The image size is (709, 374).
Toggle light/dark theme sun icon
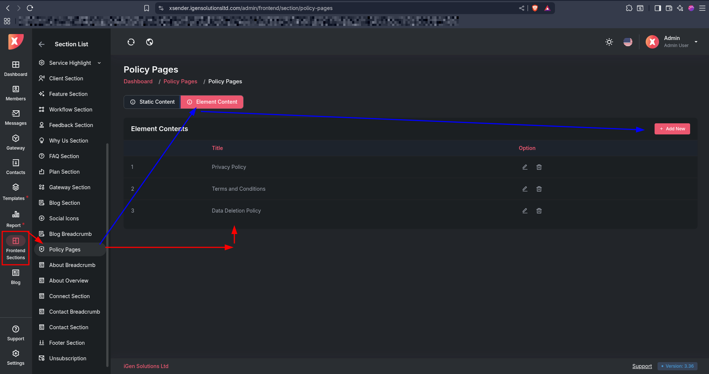coord(609,42)
